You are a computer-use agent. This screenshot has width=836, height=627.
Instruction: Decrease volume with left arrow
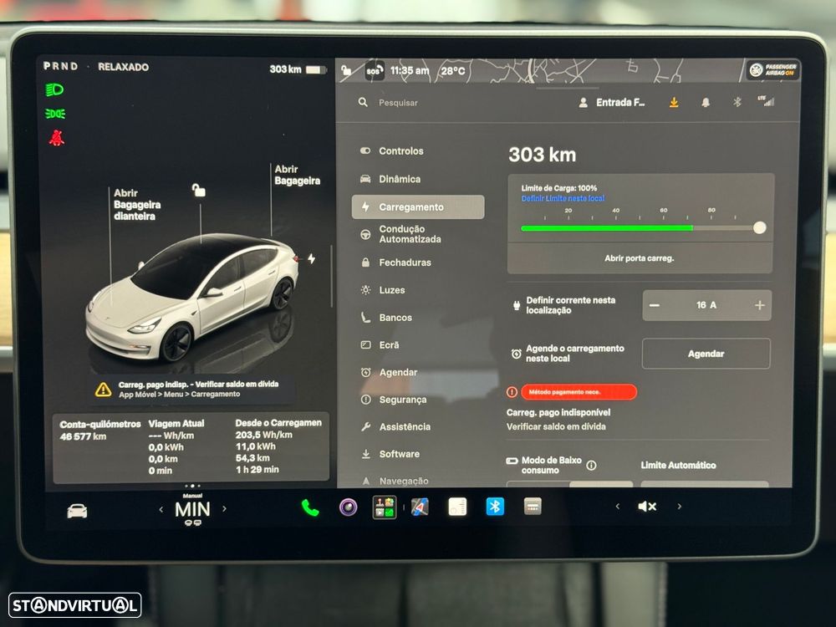point(618,506)
